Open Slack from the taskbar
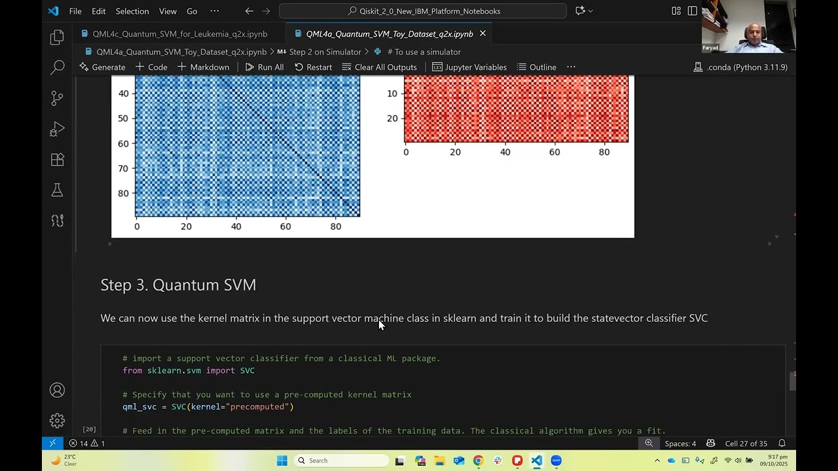The height and width of the screenshot is (471, 838). [x=498, y=461]
